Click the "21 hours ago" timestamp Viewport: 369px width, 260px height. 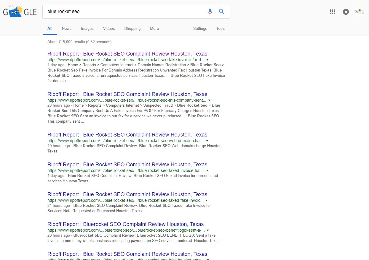(x=59, y=206)
